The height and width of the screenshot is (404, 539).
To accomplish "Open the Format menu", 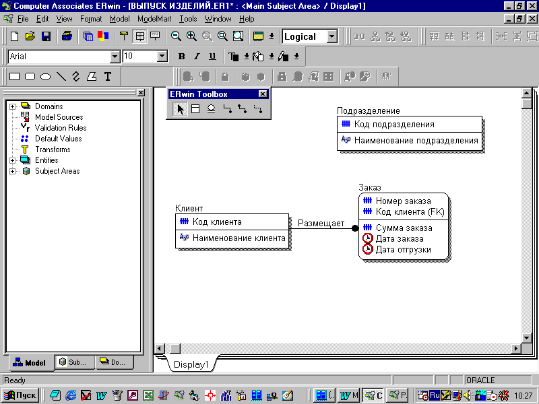I will click(x=91, y=19).
